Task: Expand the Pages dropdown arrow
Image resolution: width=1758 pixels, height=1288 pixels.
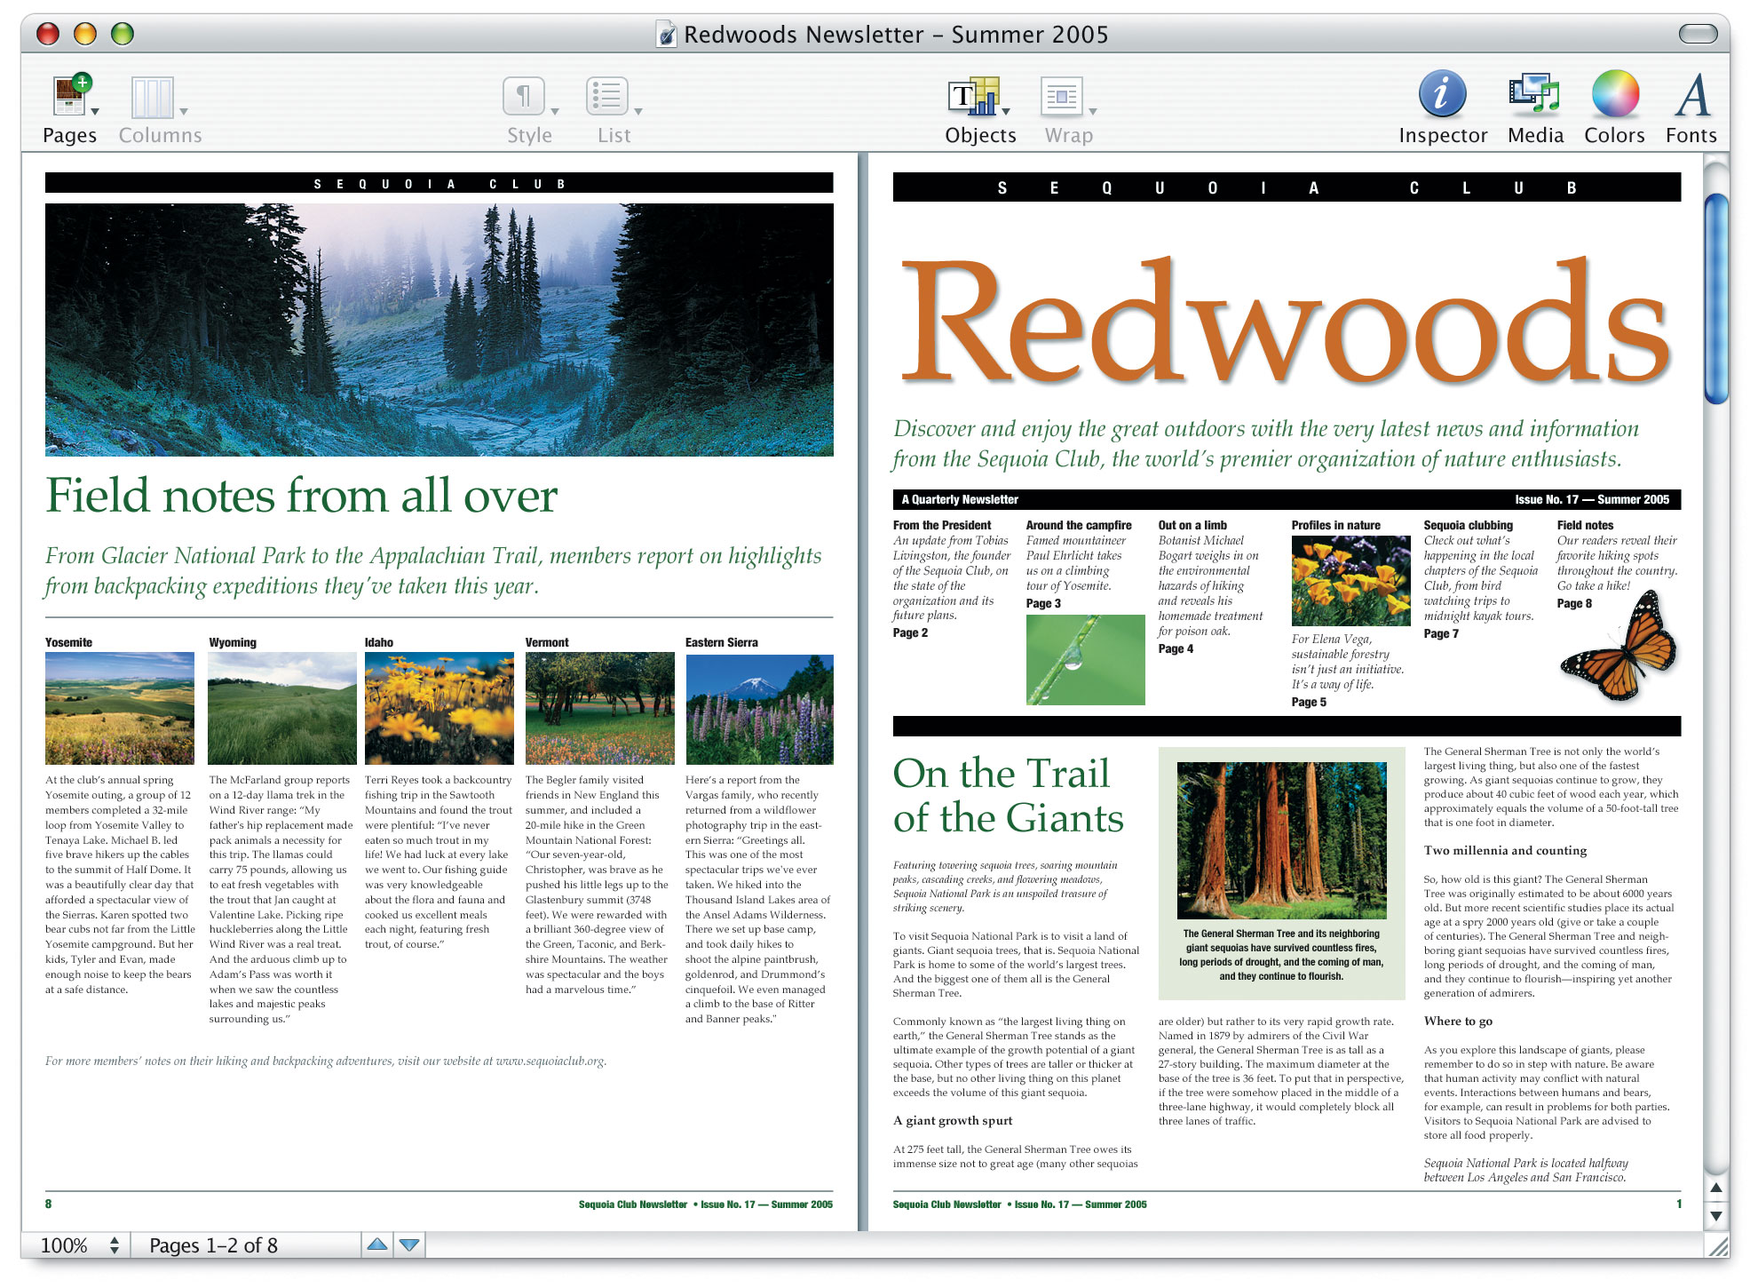Action: (95, 112)
